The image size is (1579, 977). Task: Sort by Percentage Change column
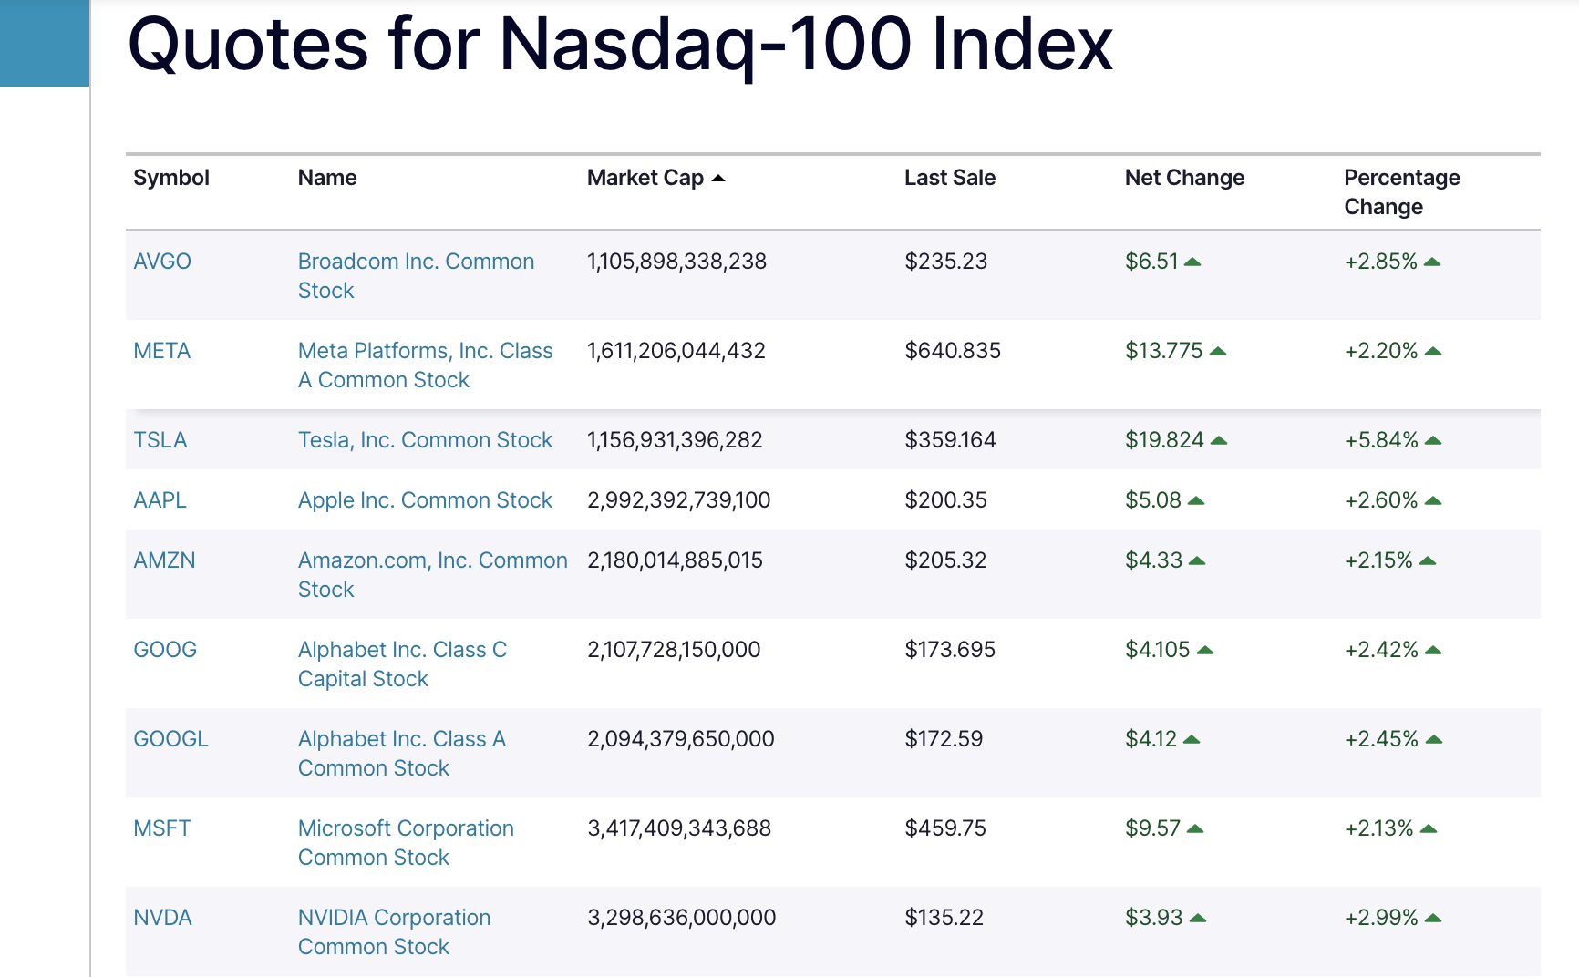point(1401,191)
